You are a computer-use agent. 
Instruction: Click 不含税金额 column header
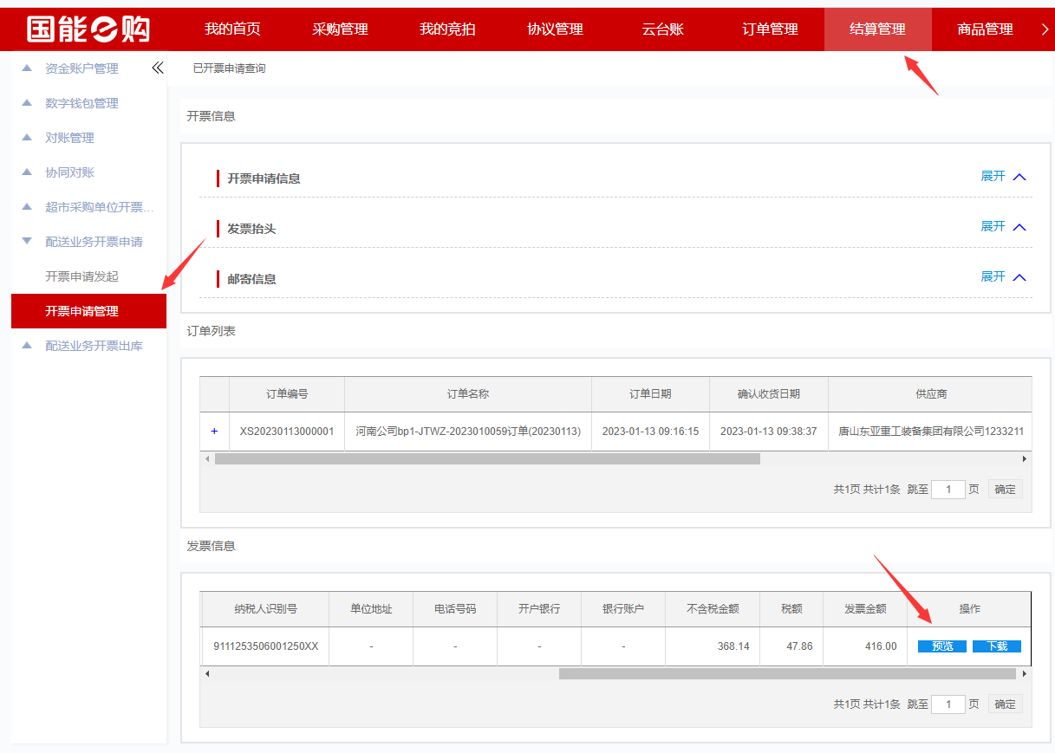coord(713,609)
